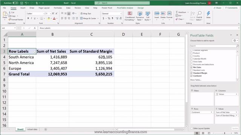Toggle Underline formatting
The width and height of the screenshot is (241, 135).
click(35, 18)
